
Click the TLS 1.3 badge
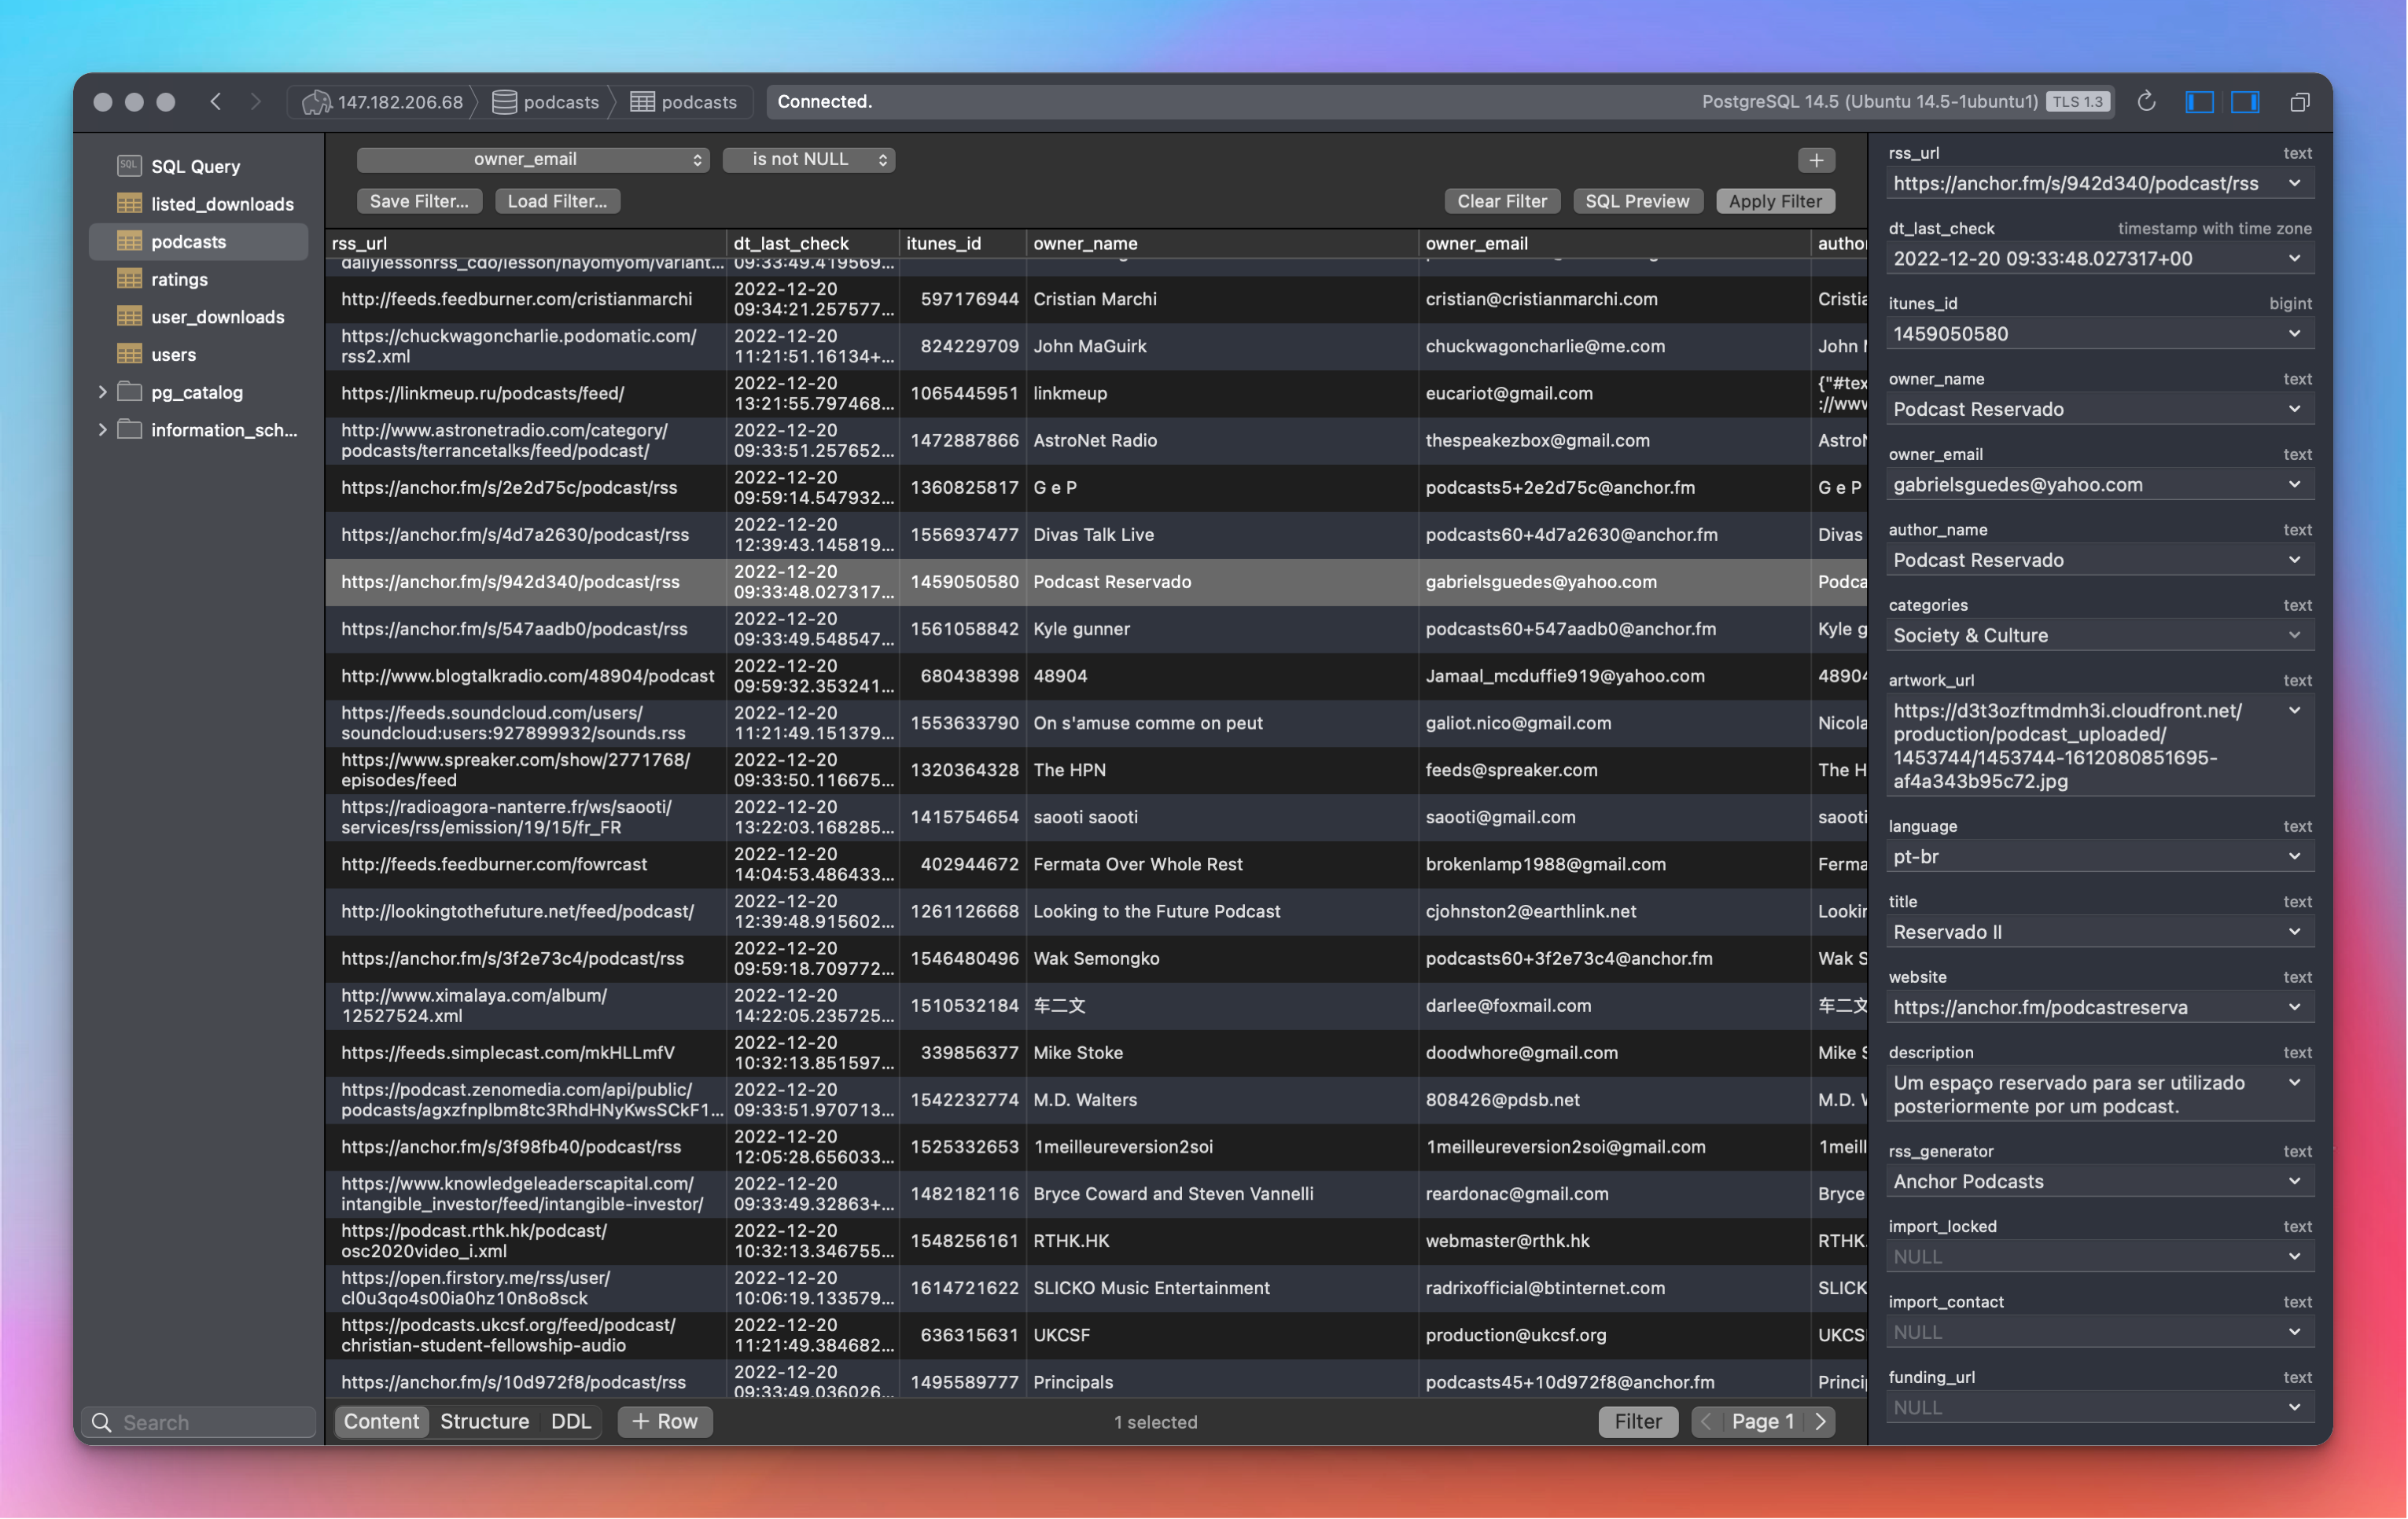2077,102
